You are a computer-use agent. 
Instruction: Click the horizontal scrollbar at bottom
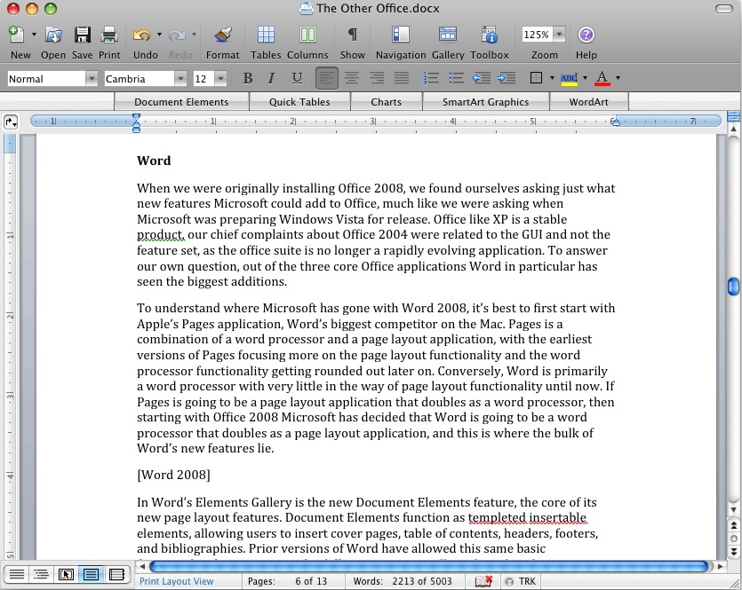[427, 566]
